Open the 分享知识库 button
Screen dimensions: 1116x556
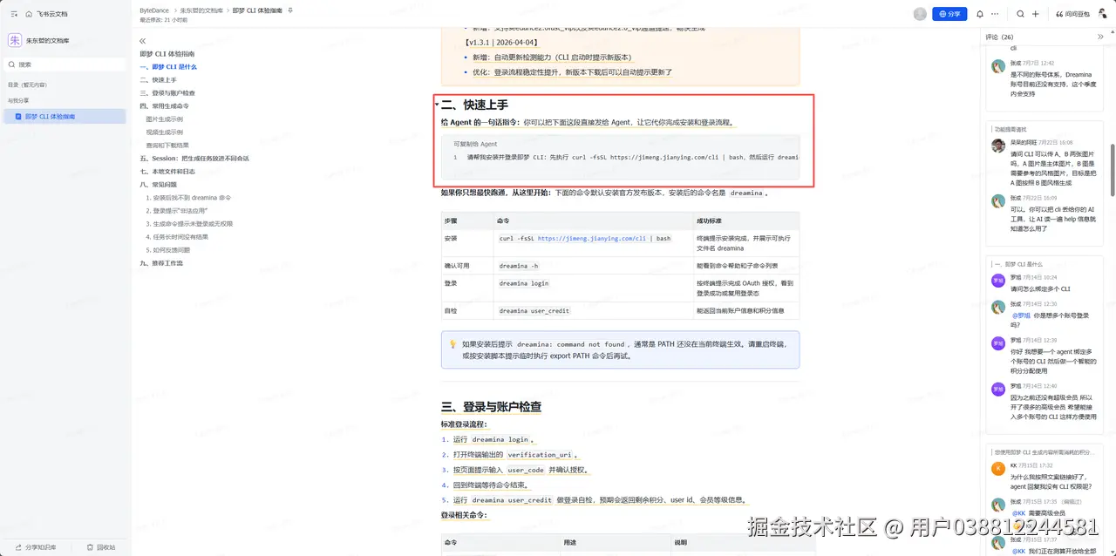coord(36,547)
